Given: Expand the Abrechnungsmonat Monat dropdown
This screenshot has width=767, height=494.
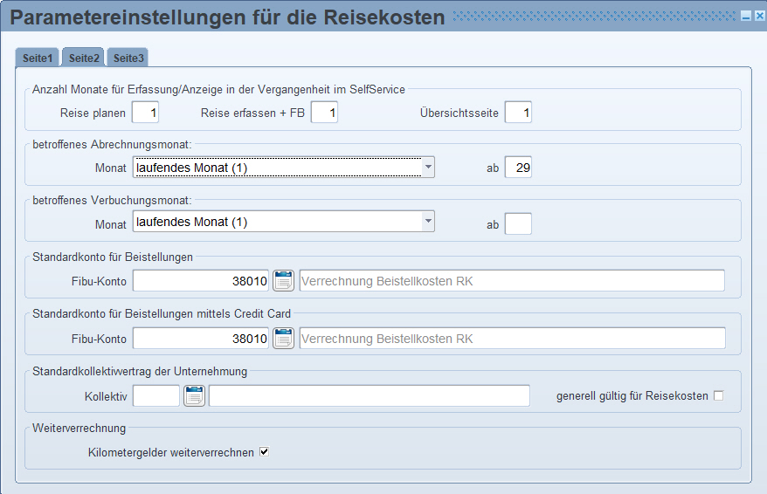Looking at the screenshot, I should pos(427,167).
